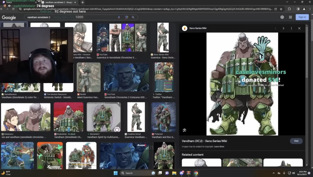This screenshot has height=177, width=313.
Task: Open the Pinterest Vandham and Roc image
Action: click(x=164, y=117)
